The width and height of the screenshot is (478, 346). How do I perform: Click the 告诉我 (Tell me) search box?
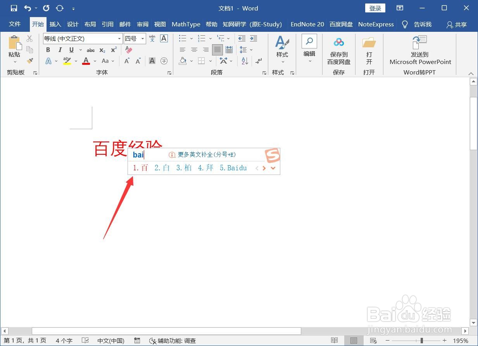pyautogui.click(x=423, y=24)
